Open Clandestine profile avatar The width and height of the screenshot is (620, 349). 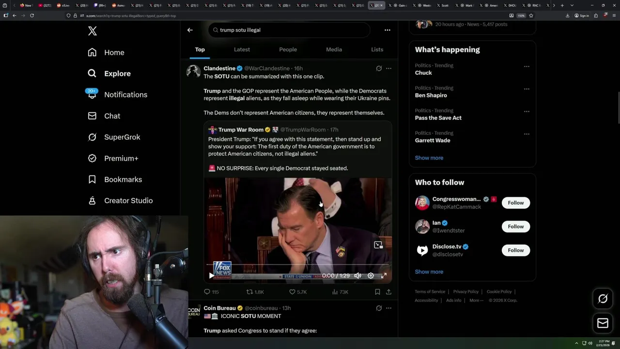coord(193,71)
